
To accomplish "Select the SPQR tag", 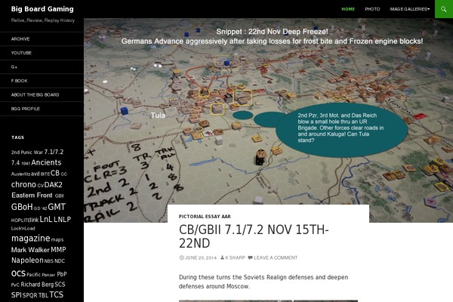I will (29, 296).
